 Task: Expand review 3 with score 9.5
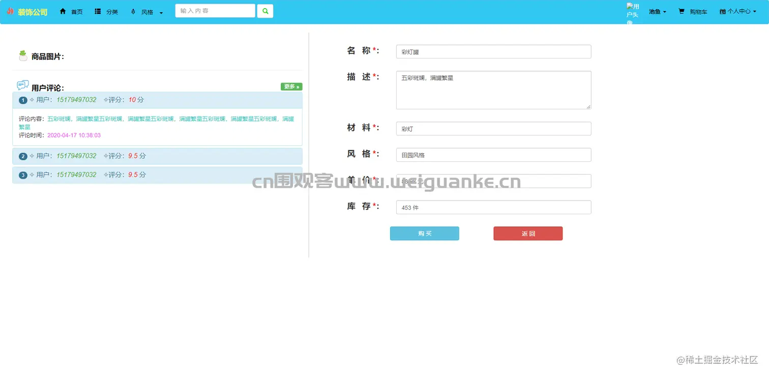coord(157,175)
